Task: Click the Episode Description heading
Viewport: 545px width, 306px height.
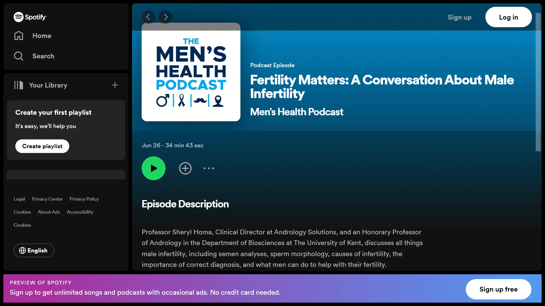Action: point(185,204)
